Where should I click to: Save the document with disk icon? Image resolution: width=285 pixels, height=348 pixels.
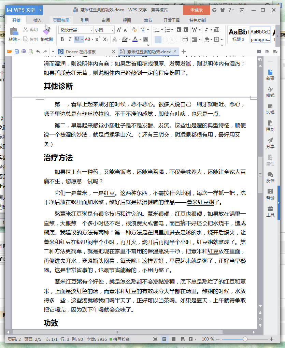point(17,52)
